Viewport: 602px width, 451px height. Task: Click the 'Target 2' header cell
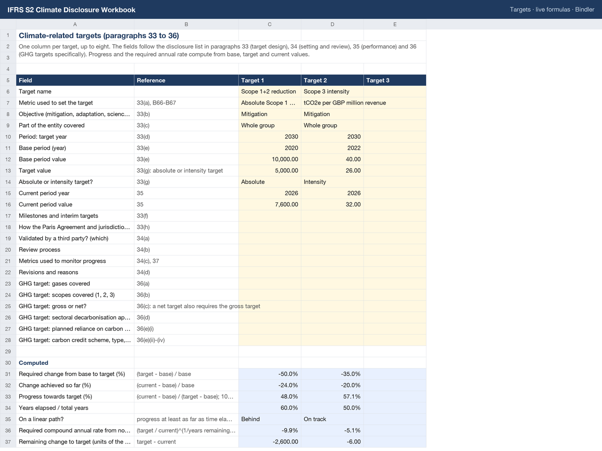coord(332,81)
